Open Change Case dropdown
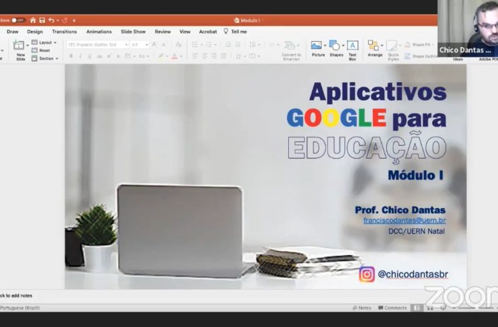498x327 pixels. click(144, 57)
